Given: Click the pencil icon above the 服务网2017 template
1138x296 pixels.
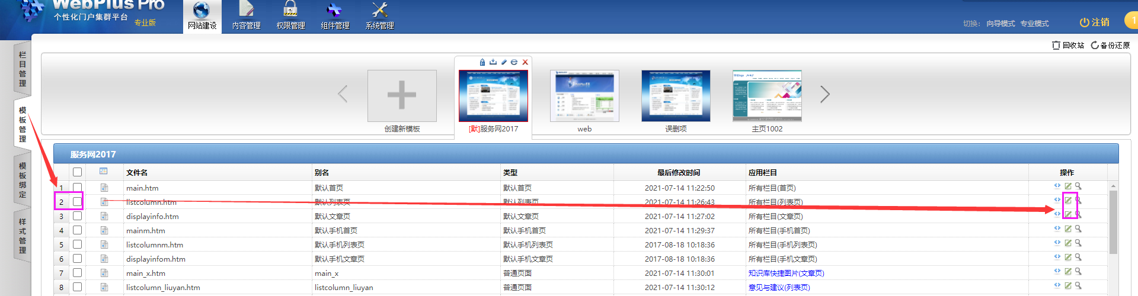Looking at the screenshot, I should point(504,62).
